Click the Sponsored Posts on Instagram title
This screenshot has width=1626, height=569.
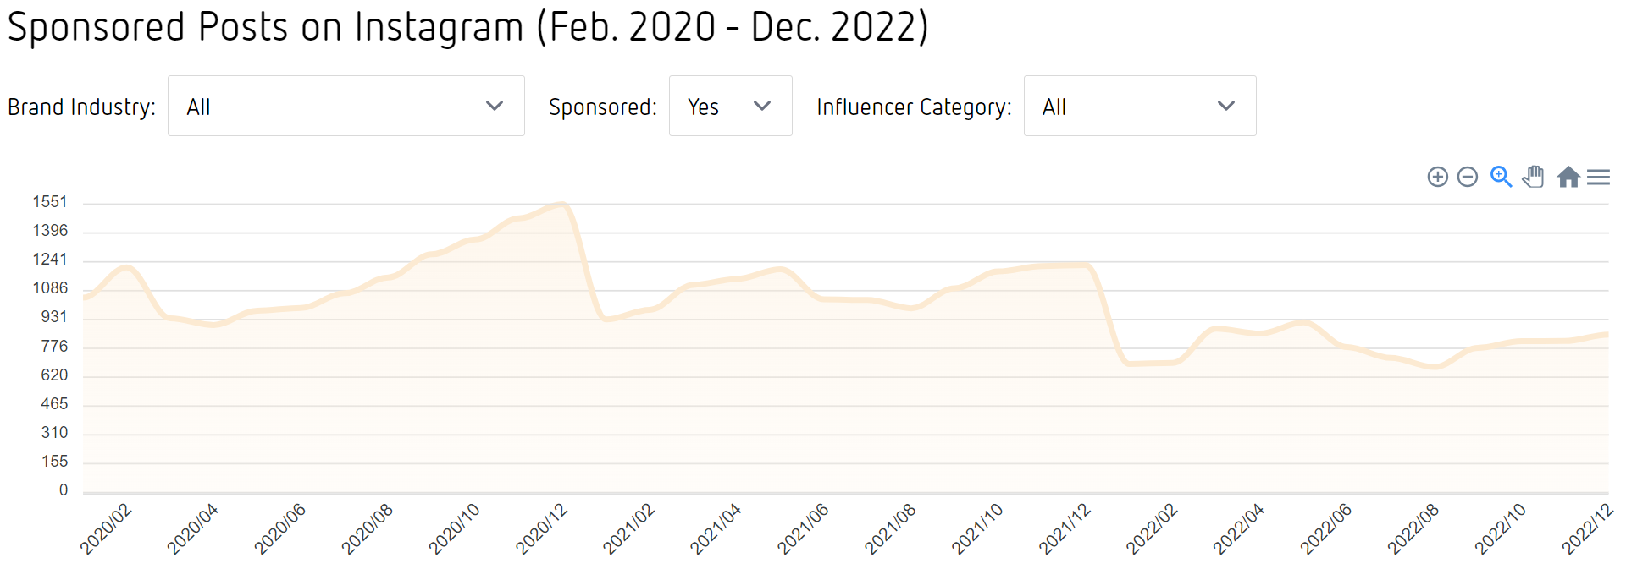tap(467, 27)
